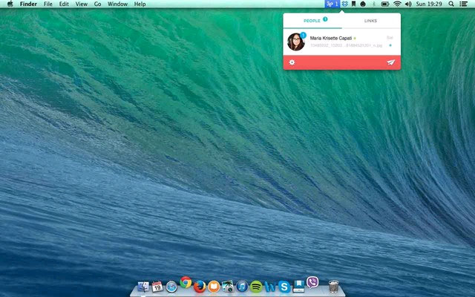Open the settings gear in the popup
The image size is (475, 297).
point(292,62)
